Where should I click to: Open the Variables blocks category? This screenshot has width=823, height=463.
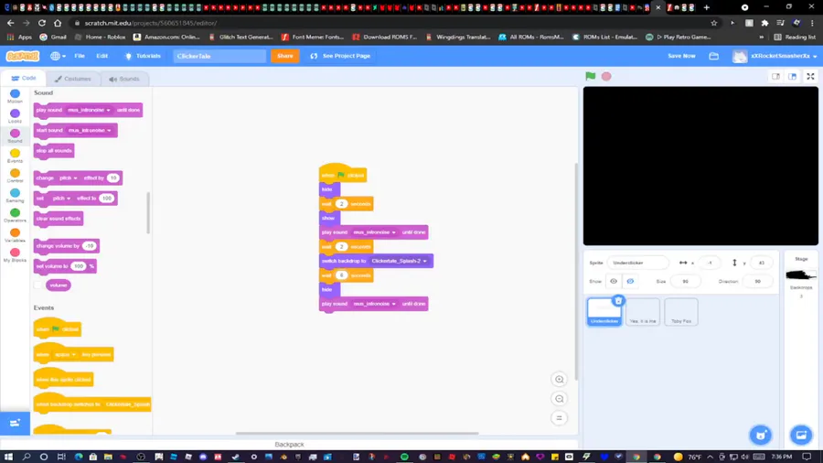click(15, 235)
